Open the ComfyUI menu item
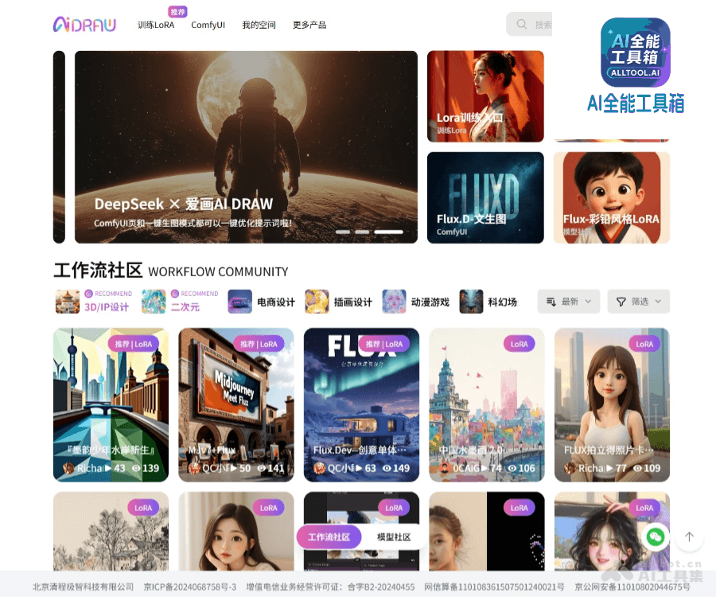The image size is (716, 597). tap(208, 25)
